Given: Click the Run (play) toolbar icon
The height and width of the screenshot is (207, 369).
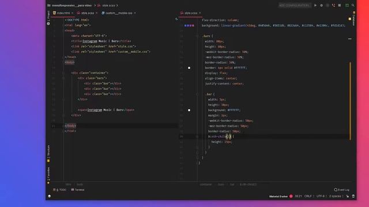Looking at the screenshot, I should (315, 5).
